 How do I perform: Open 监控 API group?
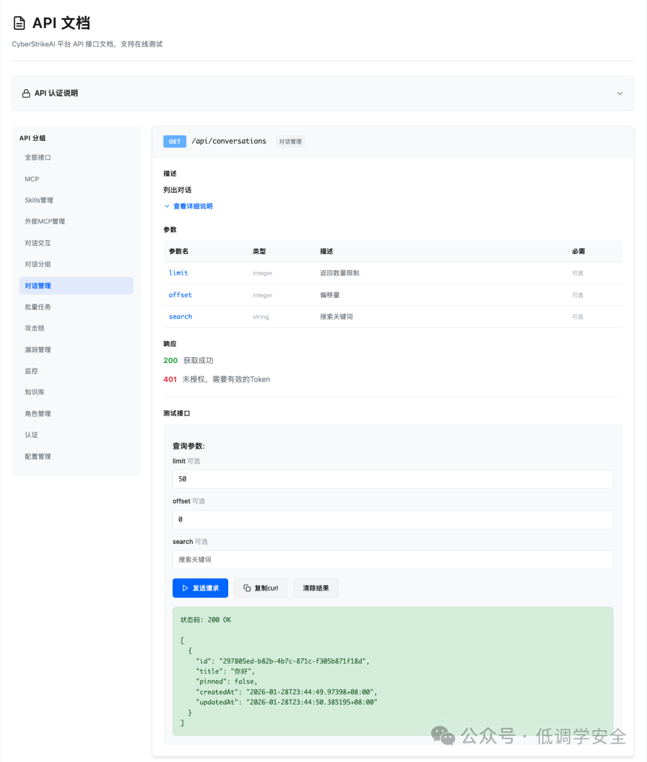pos(76,371)
